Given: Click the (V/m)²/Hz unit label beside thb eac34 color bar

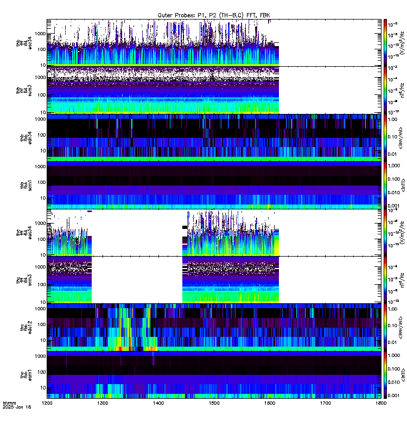Looking at the screenshot, I should coord(403,43).
